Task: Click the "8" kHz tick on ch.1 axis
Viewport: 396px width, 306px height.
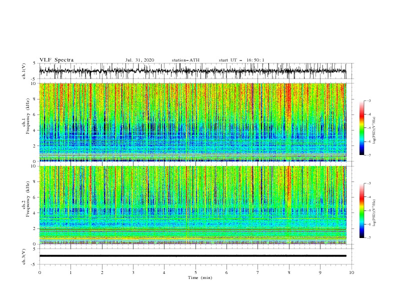Action: (35, 99)
